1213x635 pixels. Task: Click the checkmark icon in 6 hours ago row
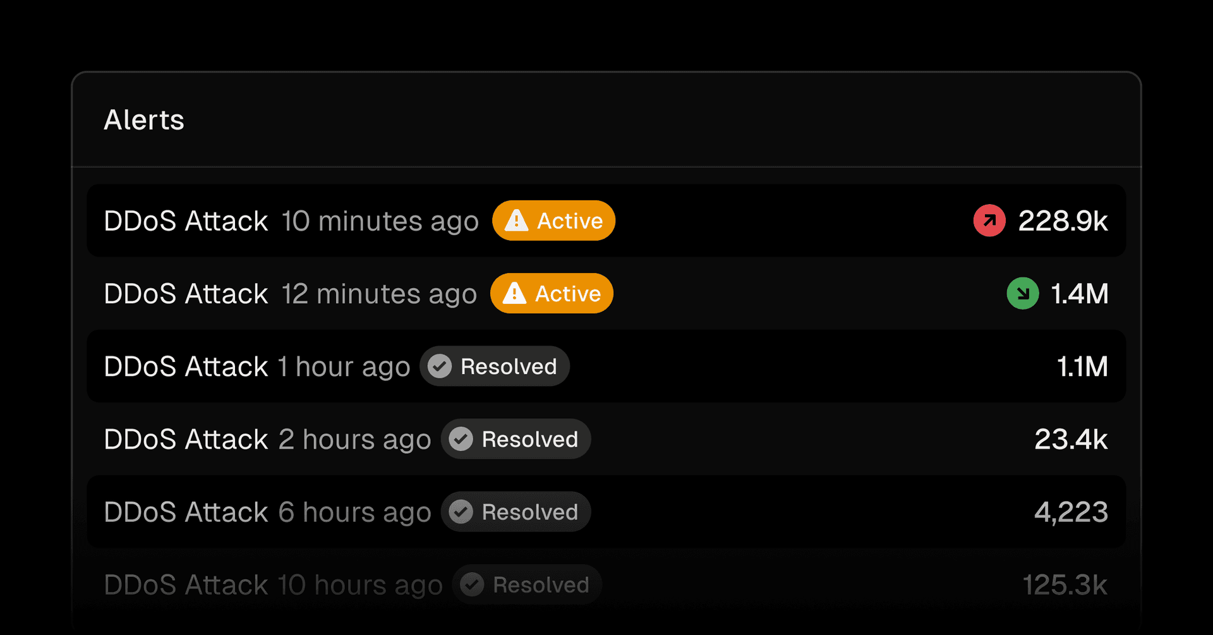pos(461,511)
